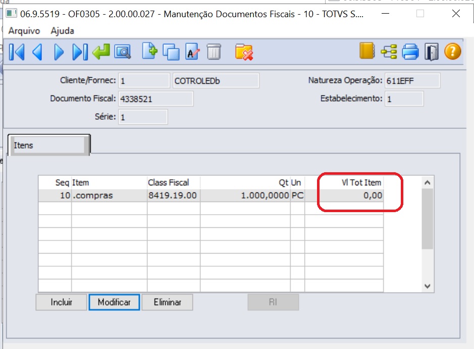Click the items grid vertical scrollbar thumb

click(x=428, y=219)
